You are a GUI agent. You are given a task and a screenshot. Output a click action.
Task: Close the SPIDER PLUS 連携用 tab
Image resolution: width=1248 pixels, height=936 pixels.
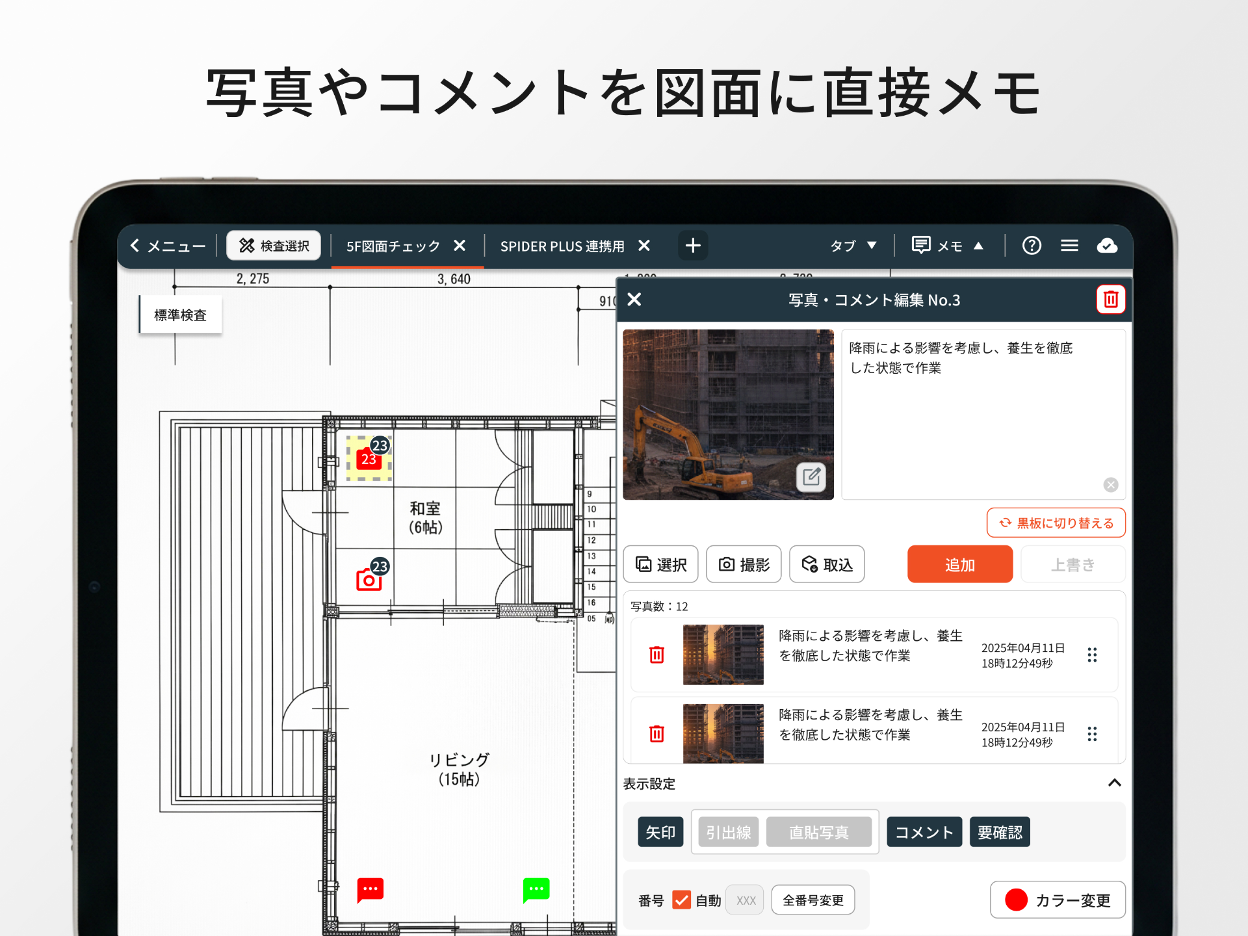[644, 246]
